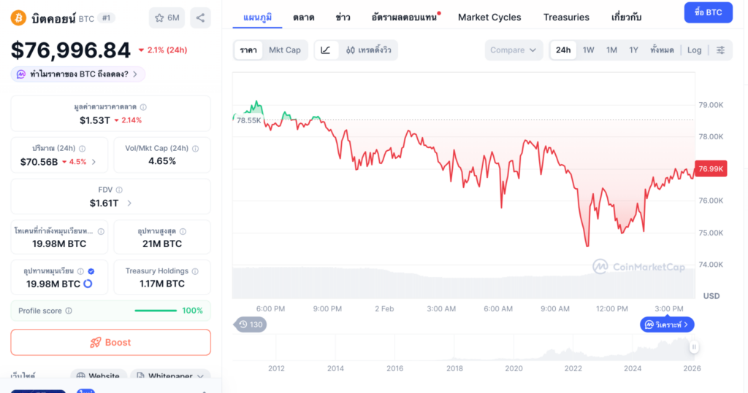Screen dimensions: 748x393
Task: Expand the volume 24h details chevron
Action: [x=93, y=162]
